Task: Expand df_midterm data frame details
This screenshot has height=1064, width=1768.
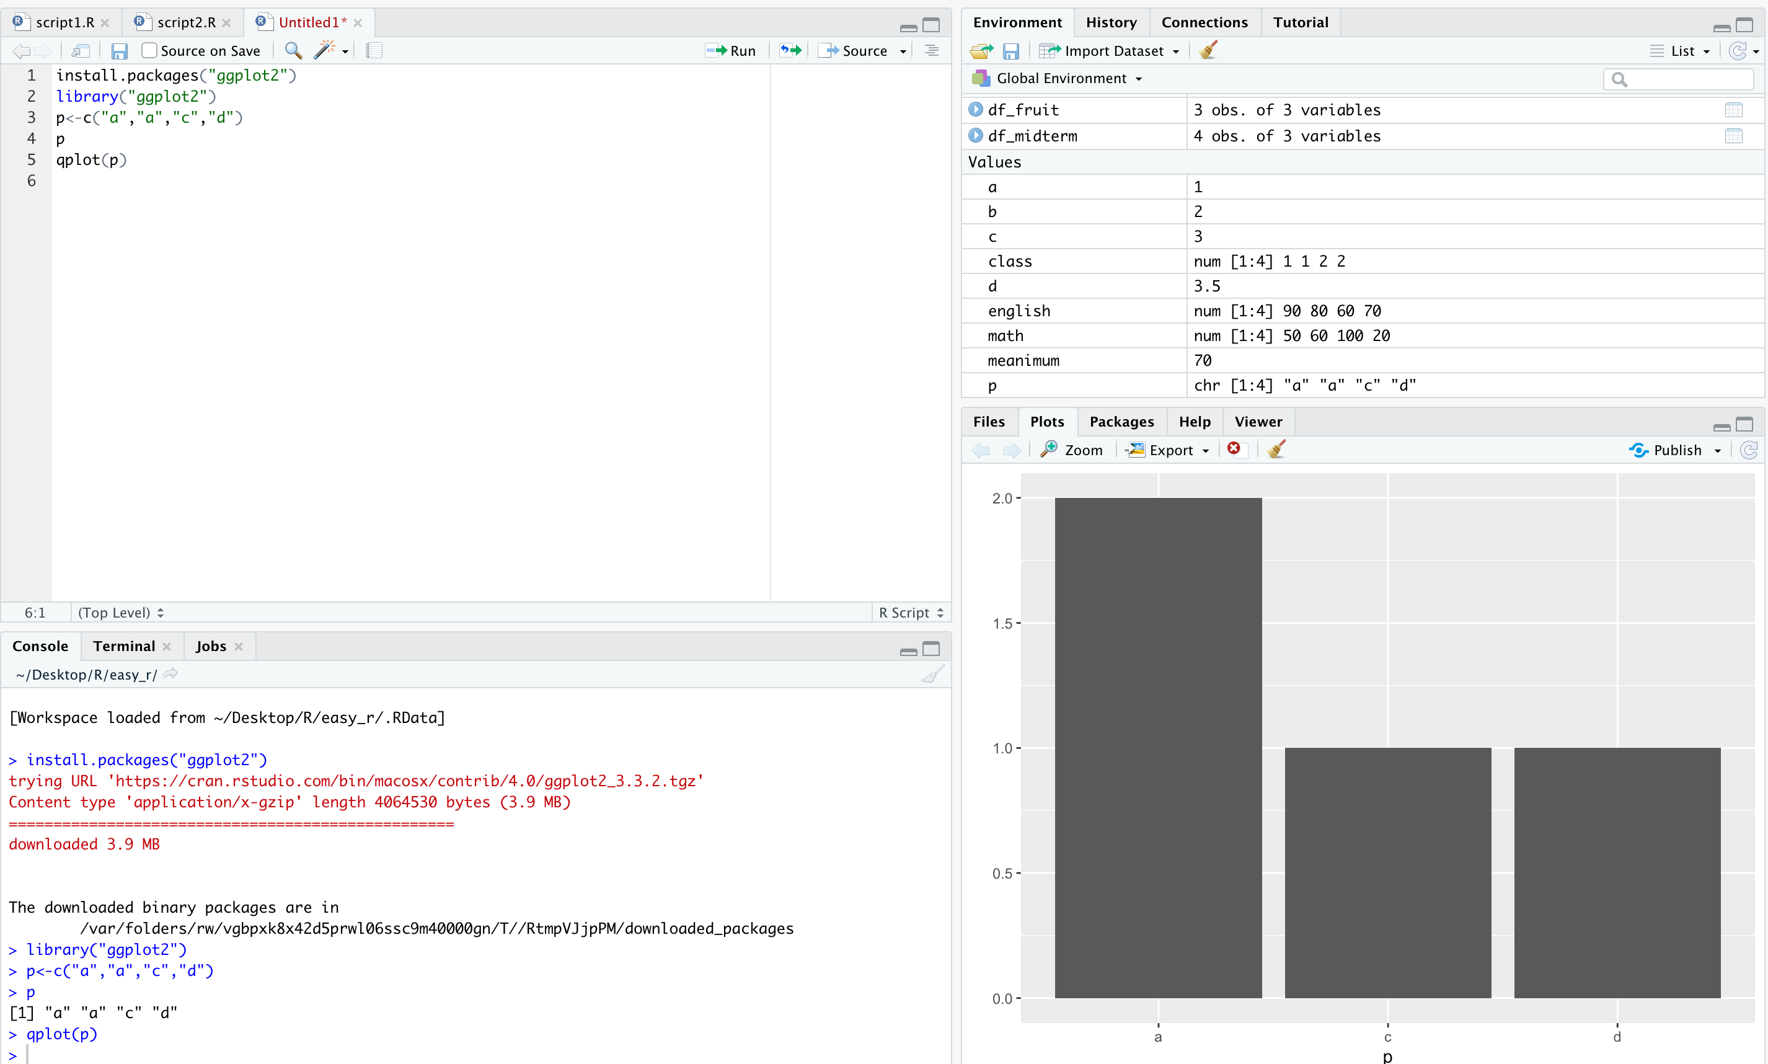Action: click(x=975, y=136)
